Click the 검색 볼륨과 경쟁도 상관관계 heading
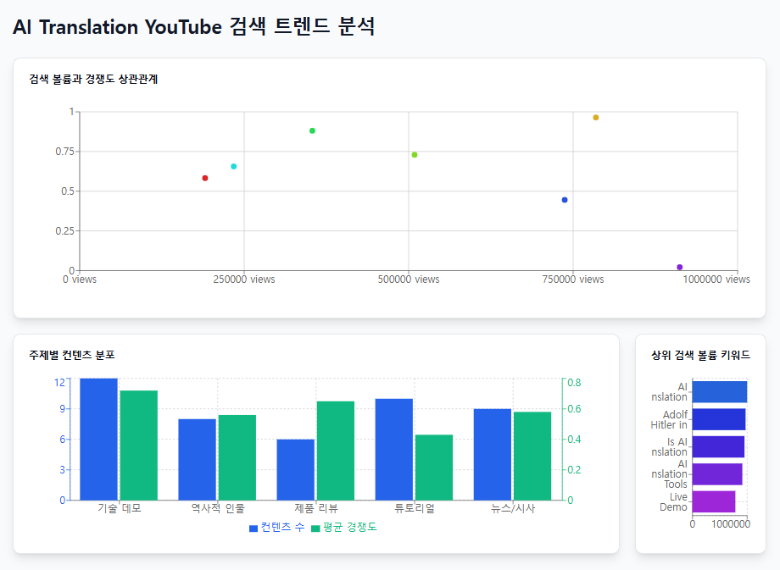 [x=93, y=79]
